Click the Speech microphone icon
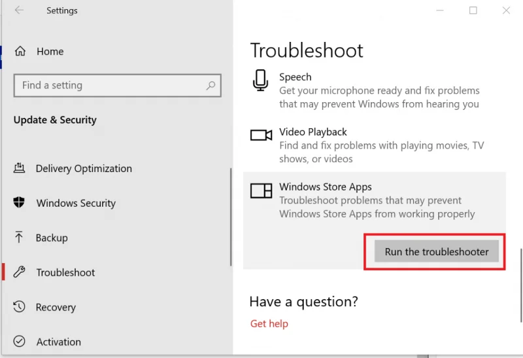523x358 pixels. point(260,80)
